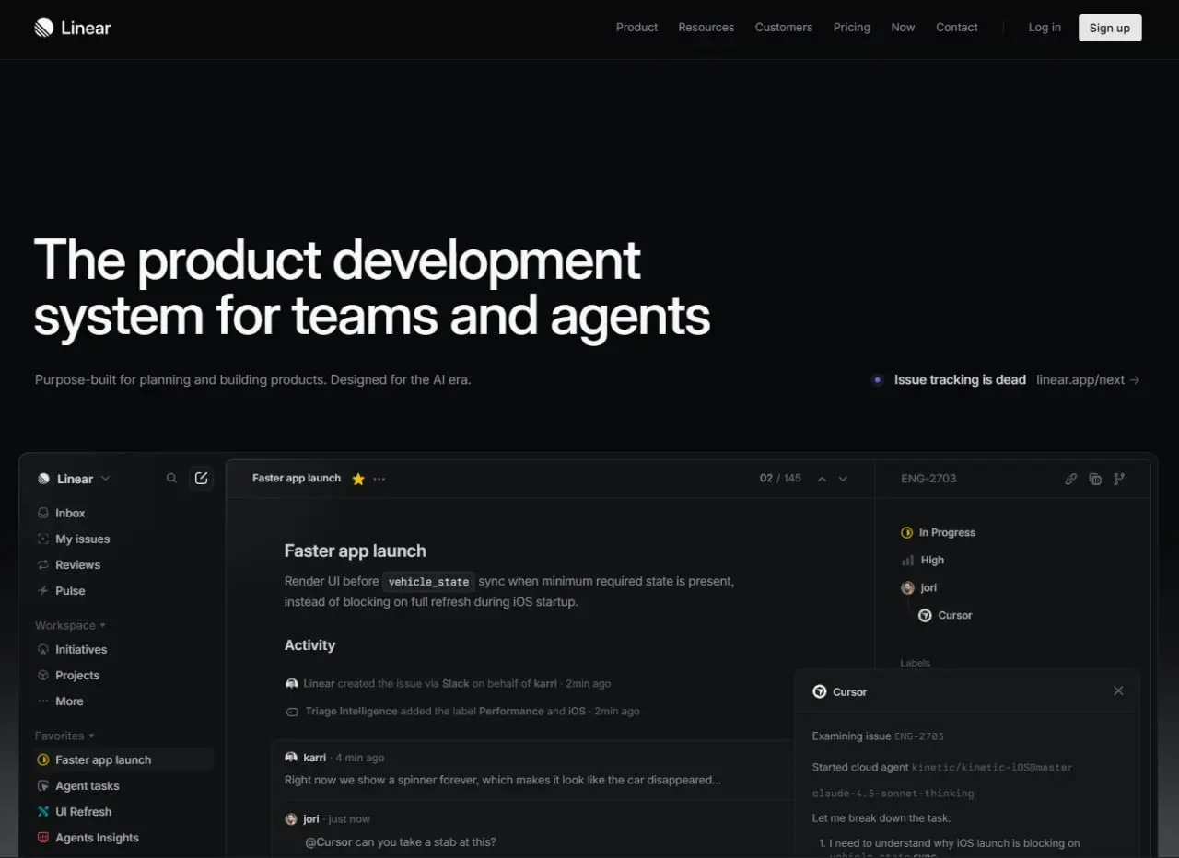Viewport: 1179px width, 858px height.
Task: Click the vehicle_state code snippet
Action: click(x=428, y=582)
